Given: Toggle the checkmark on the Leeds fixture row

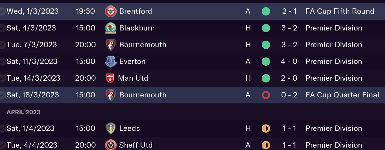Looking at the screenshot, I should (2, 128).
